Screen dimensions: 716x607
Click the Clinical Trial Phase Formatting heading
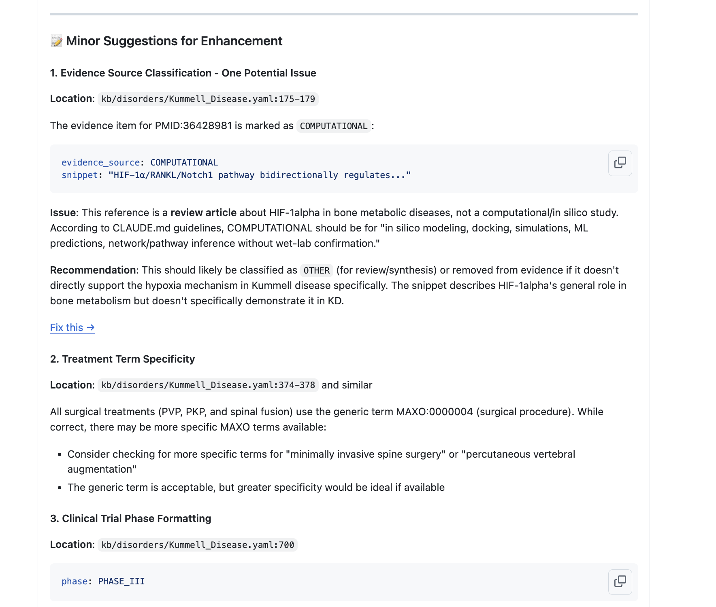pyautogui.click(x=130, y=518)
